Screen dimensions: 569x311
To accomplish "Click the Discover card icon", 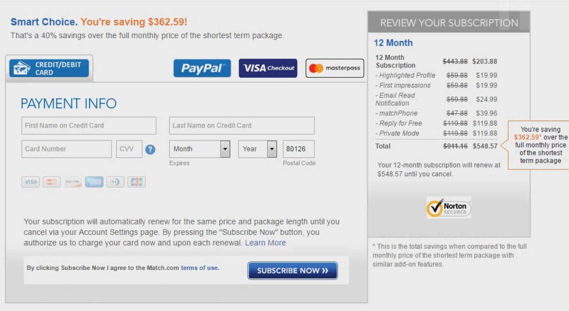I will [73, 182].
